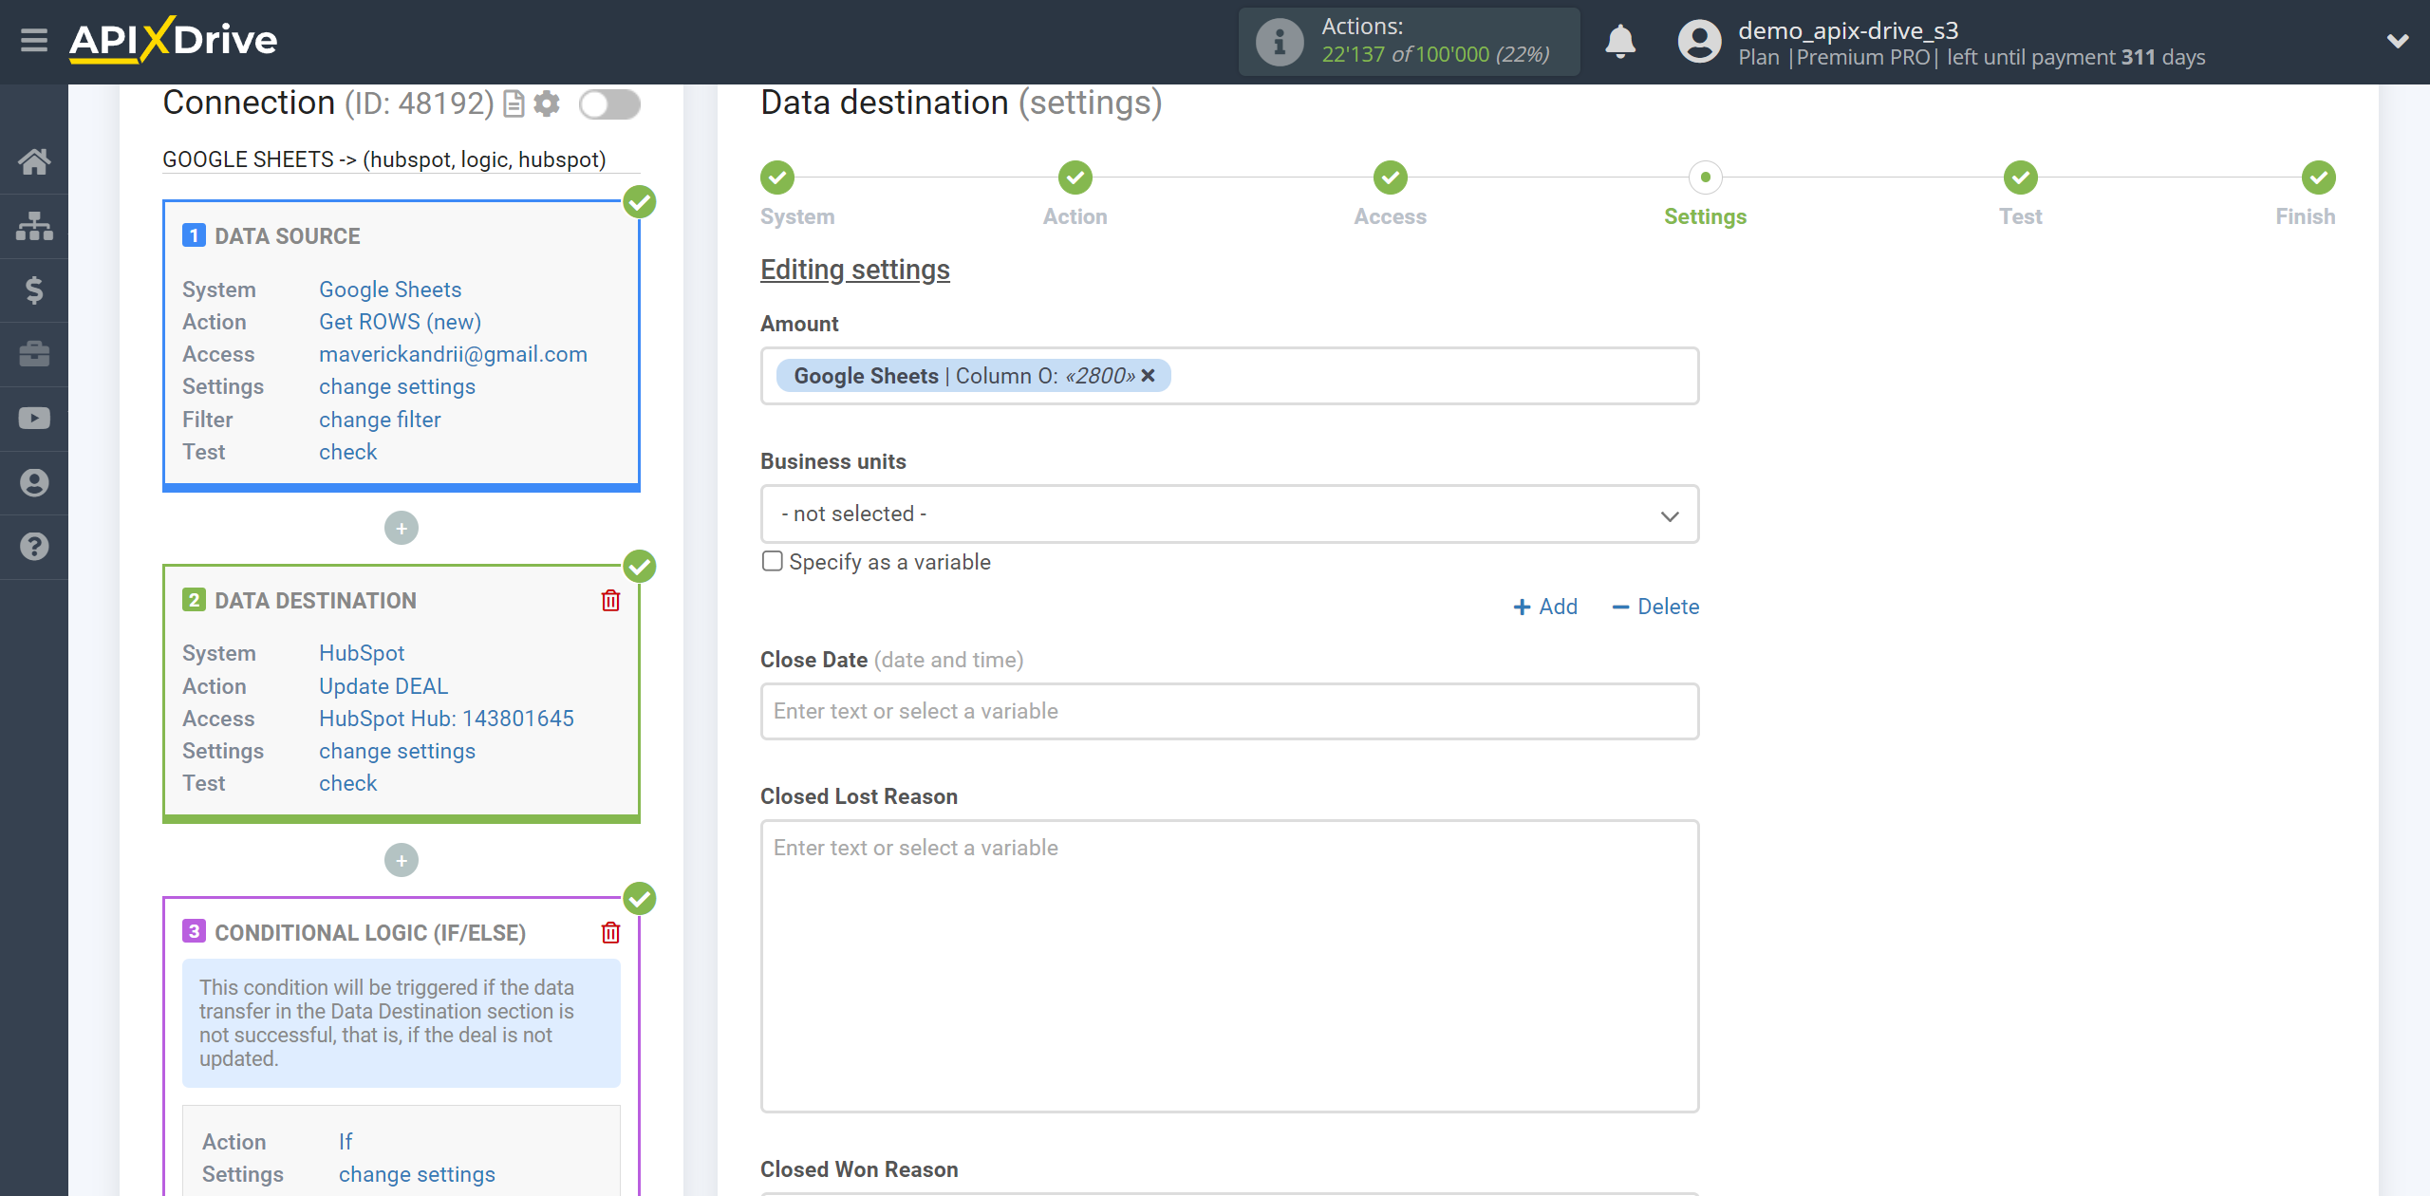Go to the Settings step

coord(1706,178)
